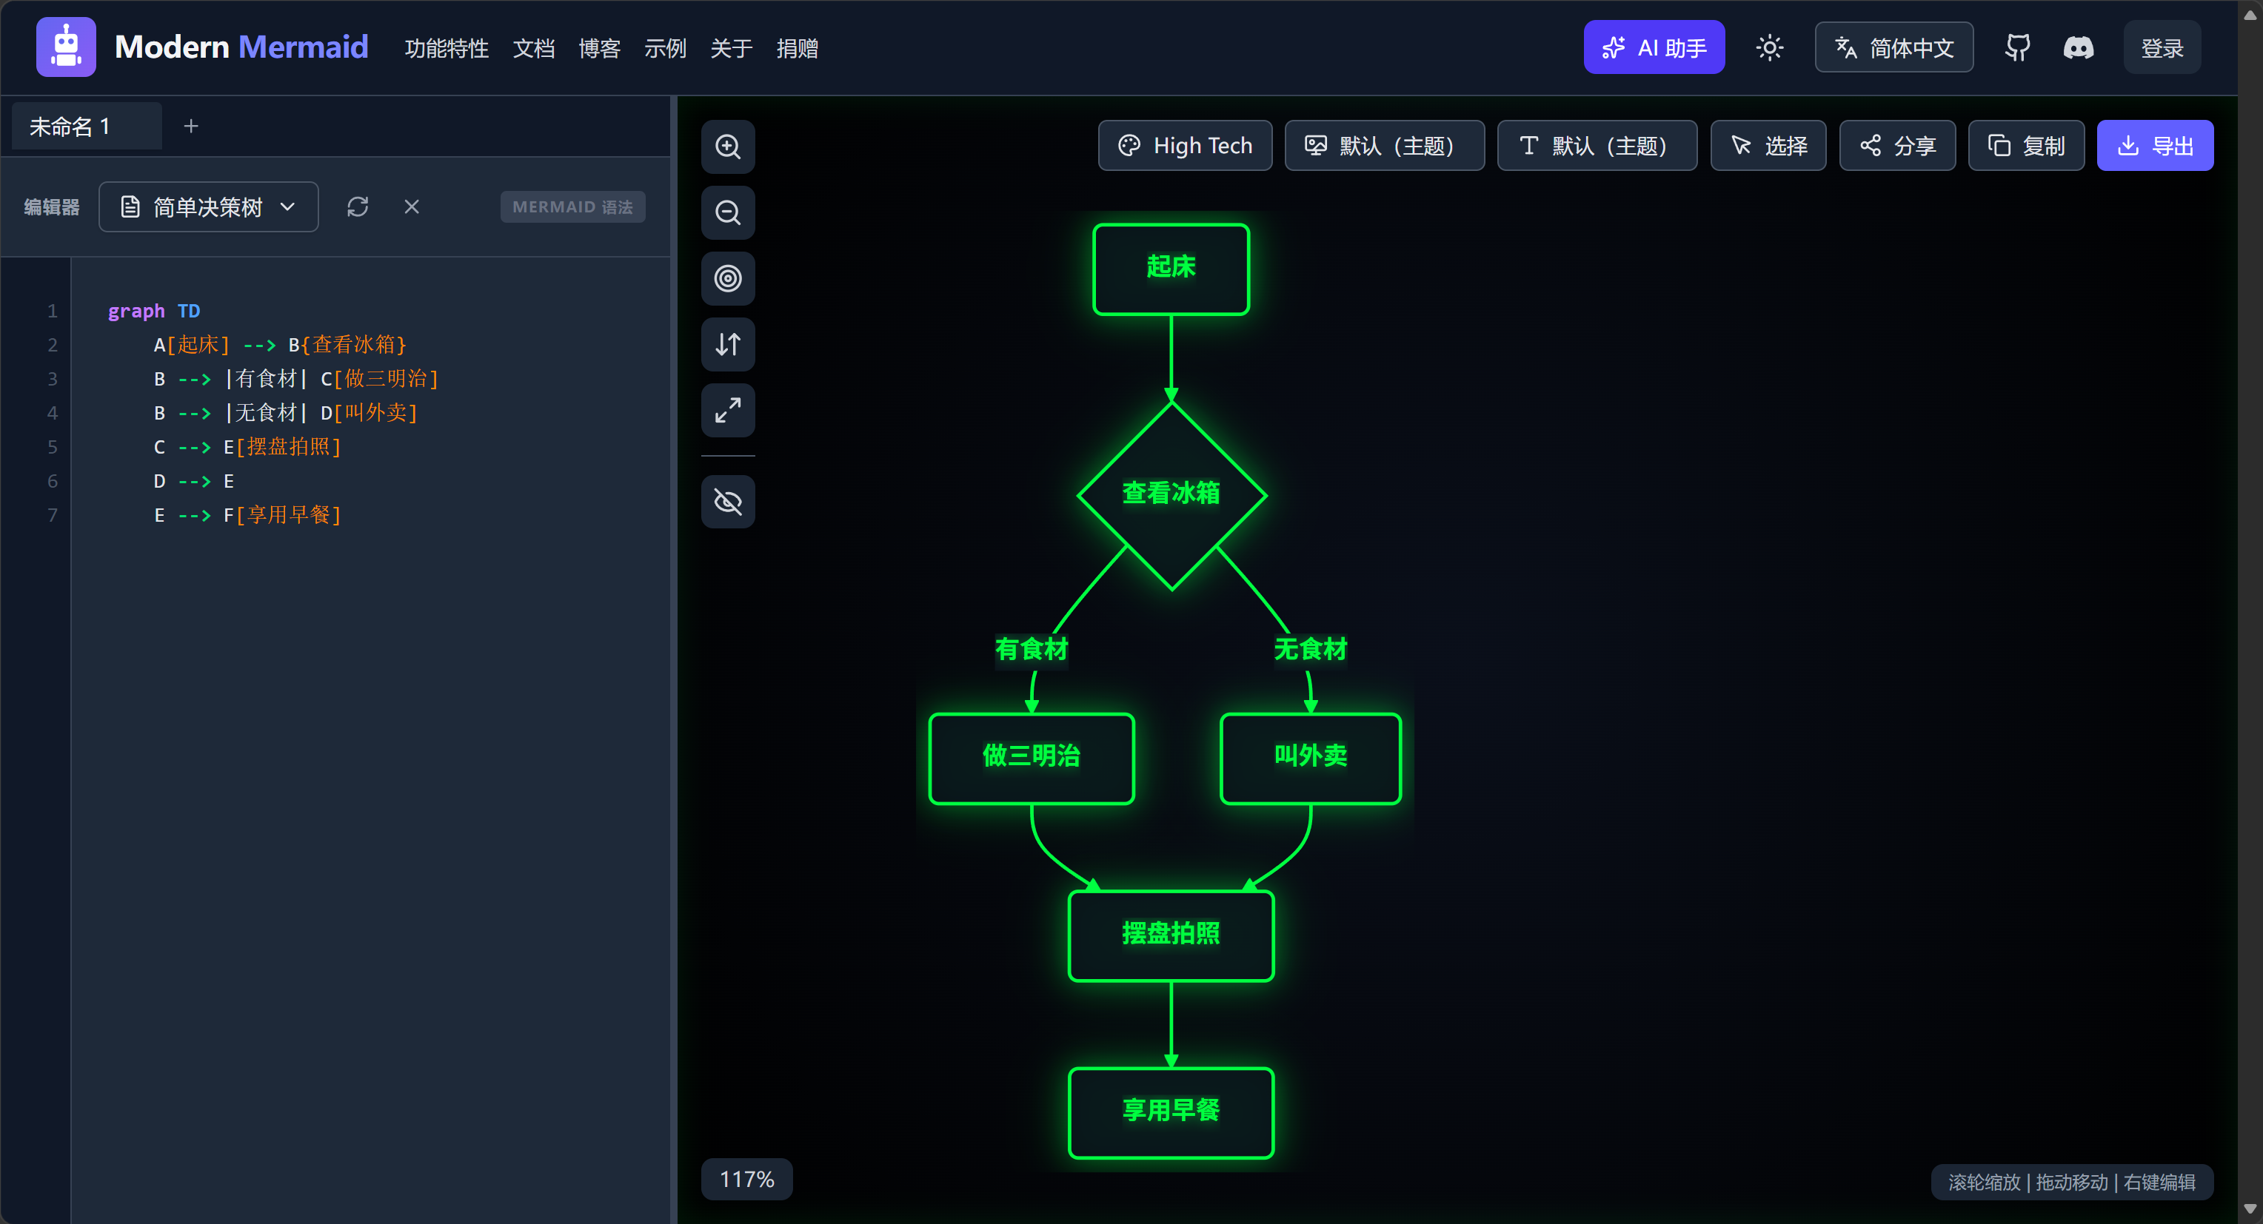Zoom out of the diagram preview
The height and width of the screenshot is (1224, 2263).
[727, 212]
